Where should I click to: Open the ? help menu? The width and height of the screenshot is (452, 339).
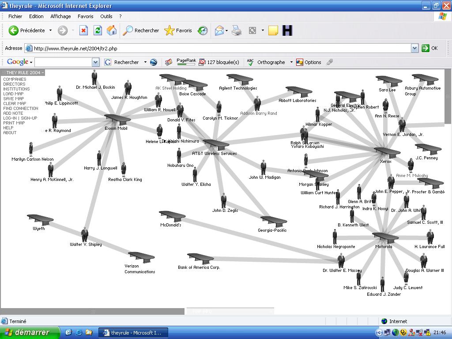point(121,16)
